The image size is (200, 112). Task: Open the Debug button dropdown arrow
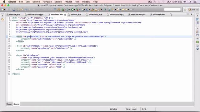click(x=70, y=10)
